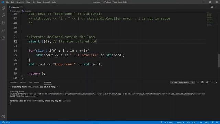
Task: Open the Edit menu
Action: pos(13,2)
